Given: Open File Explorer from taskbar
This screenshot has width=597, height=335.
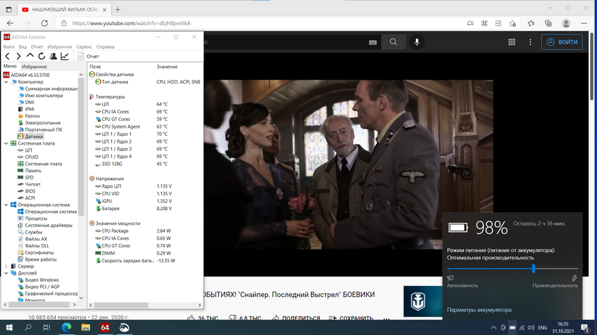Looking at the screenshot, I should click(86, 328).
